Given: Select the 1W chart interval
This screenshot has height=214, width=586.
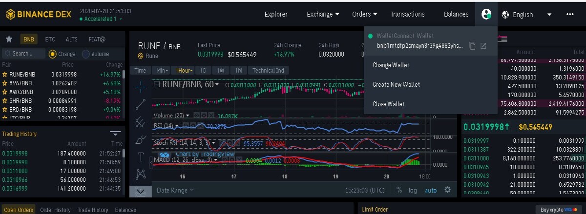Looking at the screenshot, I should [221, 70].
